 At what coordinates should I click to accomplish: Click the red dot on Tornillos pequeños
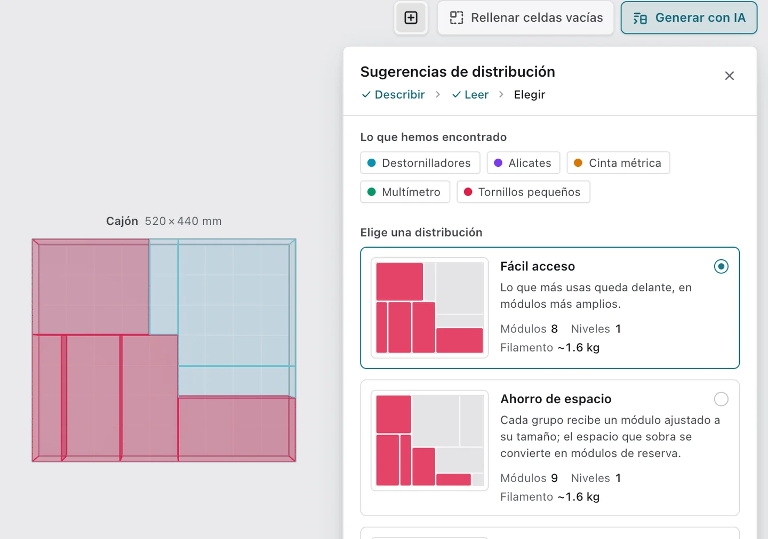coord(468,192)
